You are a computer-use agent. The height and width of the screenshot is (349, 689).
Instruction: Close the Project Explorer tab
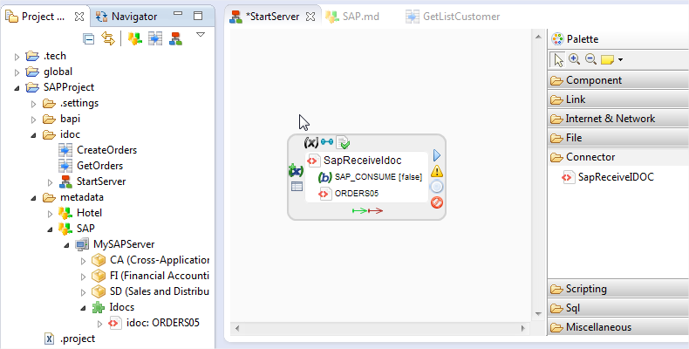pyautogui.click(x=79, y=17)
